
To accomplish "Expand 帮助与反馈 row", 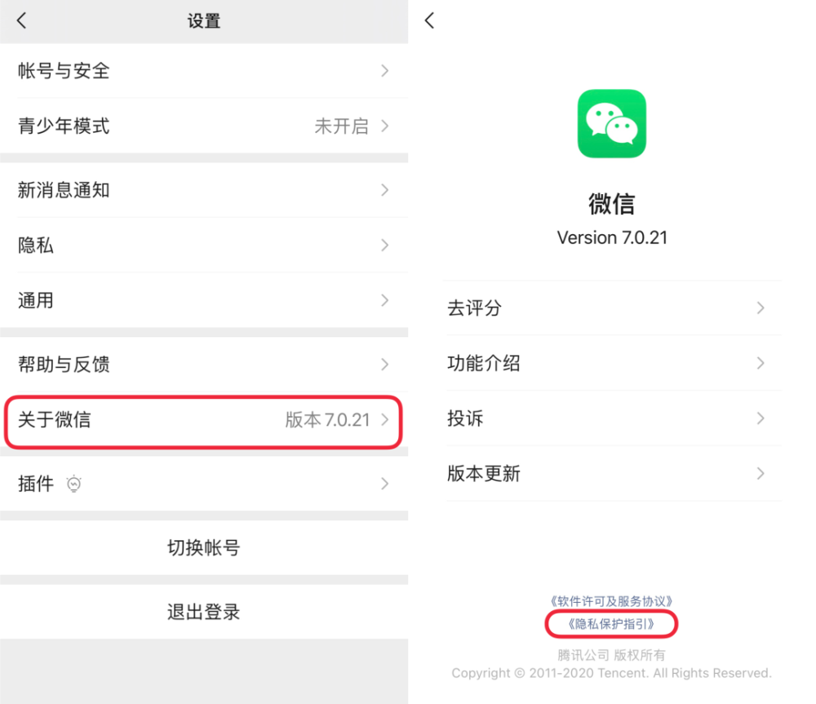I will coord(204,364).
